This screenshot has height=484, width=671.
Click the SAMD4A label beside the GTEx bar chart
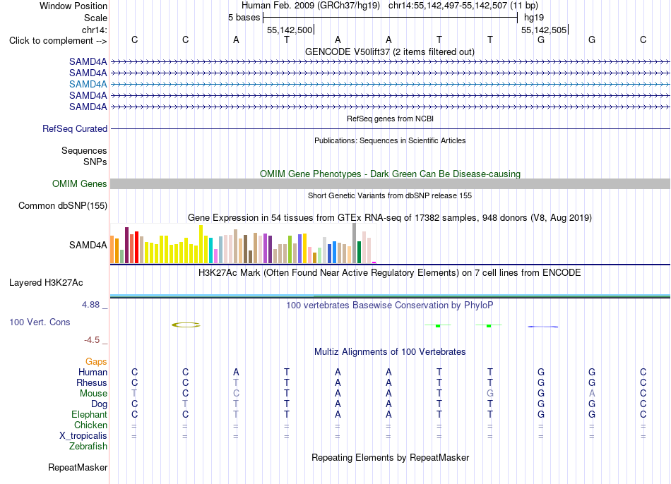click(88, 245)
